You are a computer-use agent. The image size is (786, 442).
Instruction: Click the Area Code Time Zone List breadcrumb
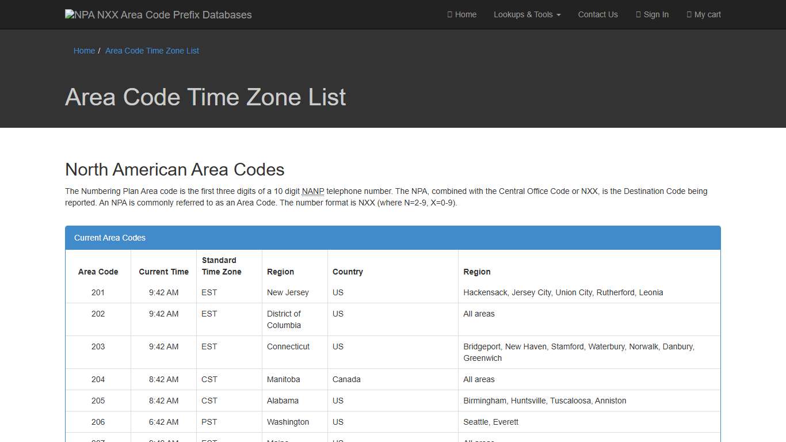click(152, 51)
